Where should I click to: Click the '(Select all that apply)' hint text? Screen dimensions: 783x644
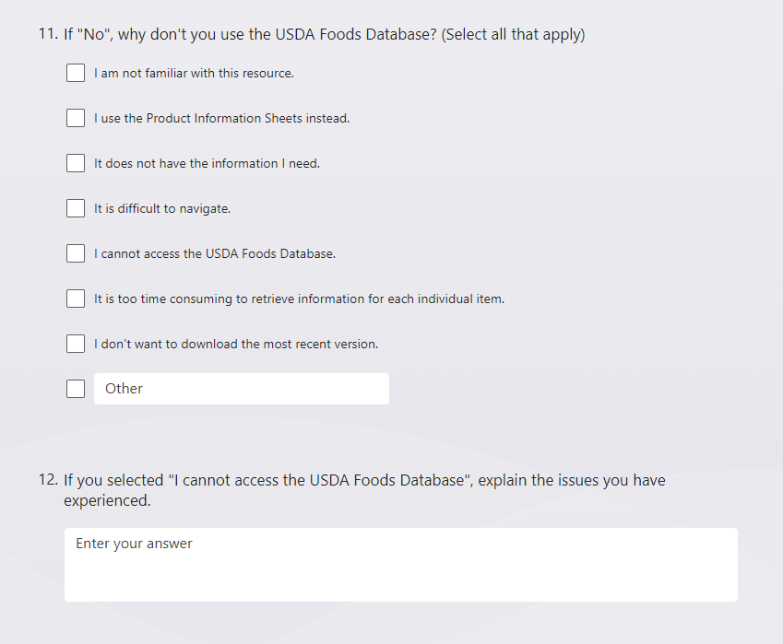[514, 35]
